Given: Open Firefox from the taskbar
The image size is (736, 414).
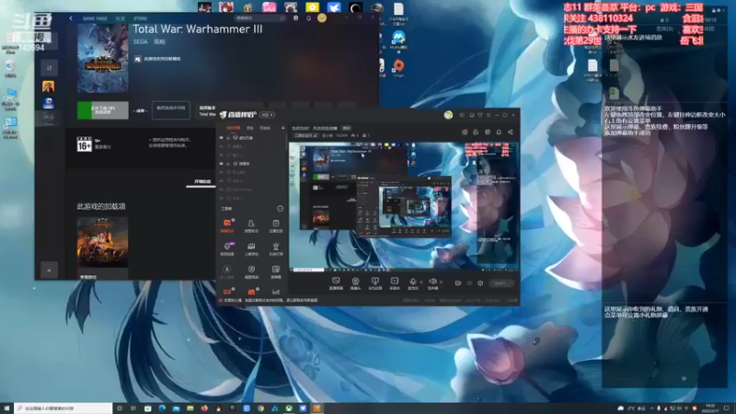Looking at the screenshot, I should [204, 408].
